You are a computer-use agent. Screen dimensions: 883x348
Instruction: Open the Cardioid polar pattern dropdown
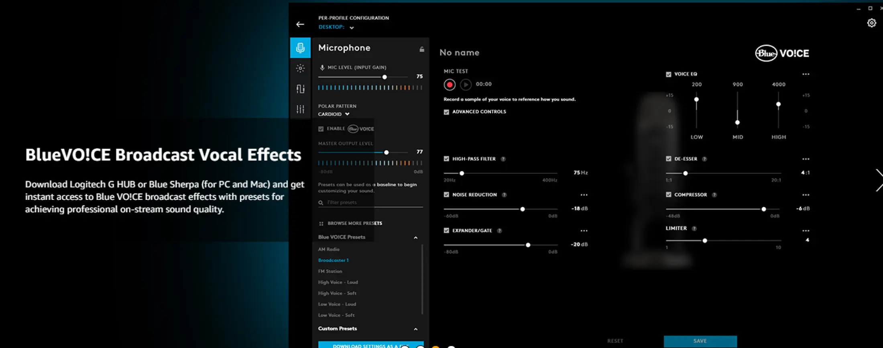pos(334,114)
